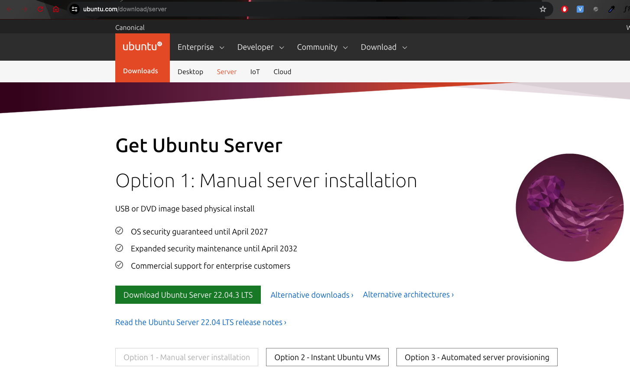Click 'Expanded security maintenance until April 2032' text

click(x=214, y=249)
